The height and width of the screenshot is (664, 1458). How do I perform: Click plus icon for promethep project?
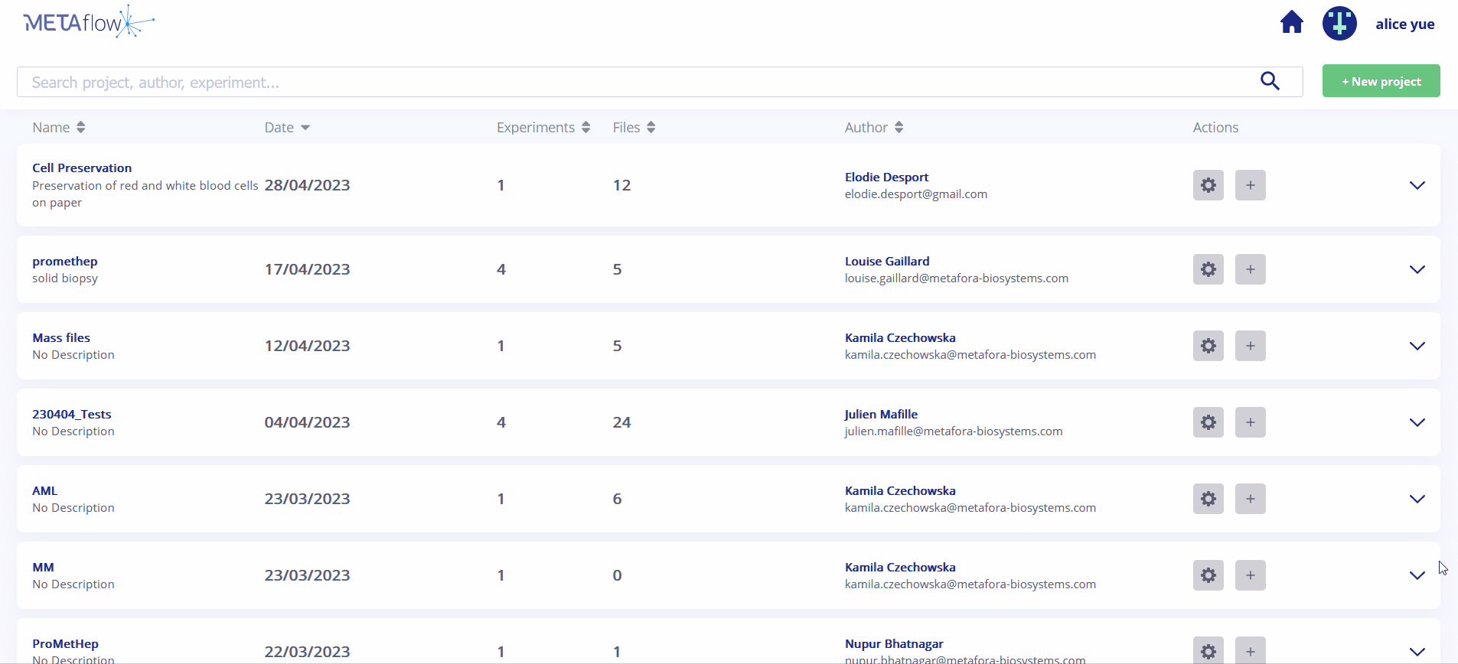1250,269
